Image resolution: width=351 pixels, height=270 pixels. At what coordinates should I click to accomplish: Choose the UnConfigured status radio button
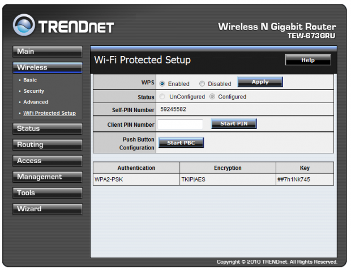point(162,96)
